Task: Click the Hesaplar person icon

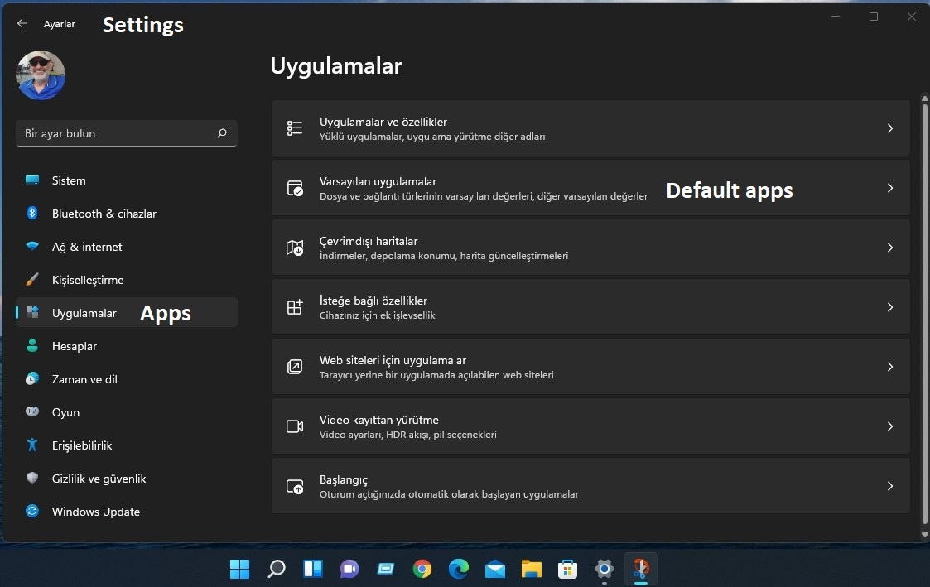Action: [32, 346]
